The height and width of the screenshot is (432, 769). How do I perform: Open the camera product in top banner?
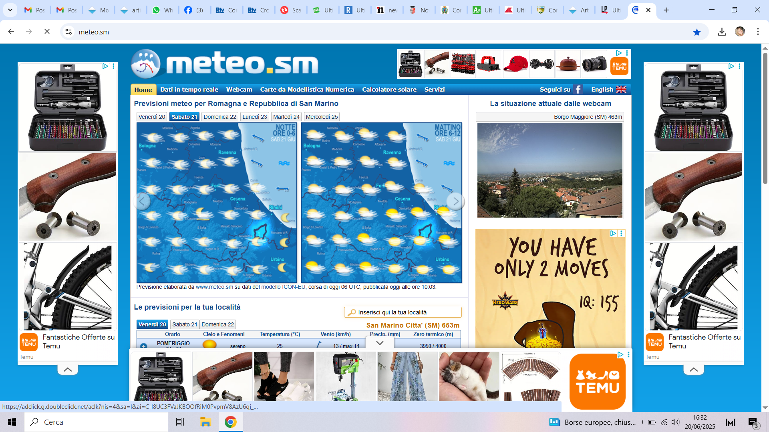[x=594, y=64]
